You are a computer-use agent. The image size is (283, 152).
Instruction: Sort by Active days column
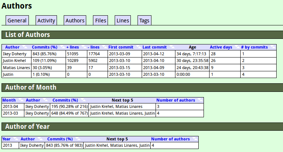pos(221,47)
